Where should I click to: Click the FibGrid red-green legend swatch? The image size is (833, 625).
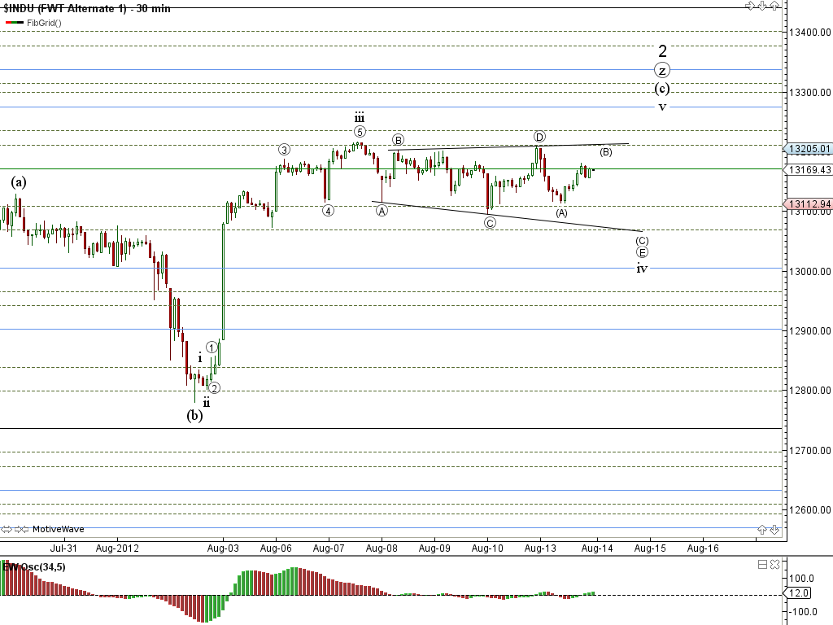tap(14, 23)
